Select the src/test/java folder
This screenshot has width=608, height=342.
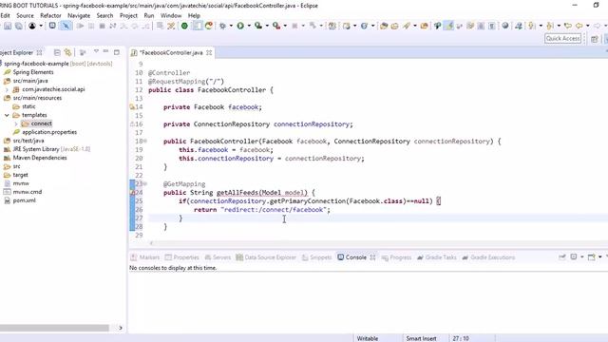point(28,141)
